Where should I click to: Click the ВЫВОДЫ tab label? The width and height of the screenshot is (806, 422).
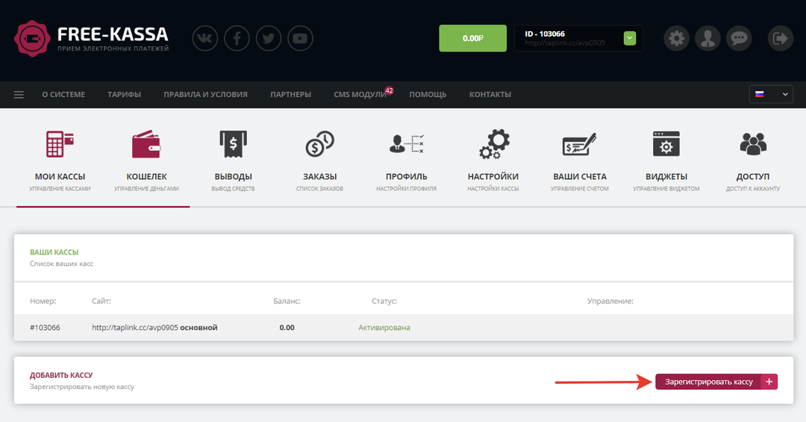[x=234, y=176]
